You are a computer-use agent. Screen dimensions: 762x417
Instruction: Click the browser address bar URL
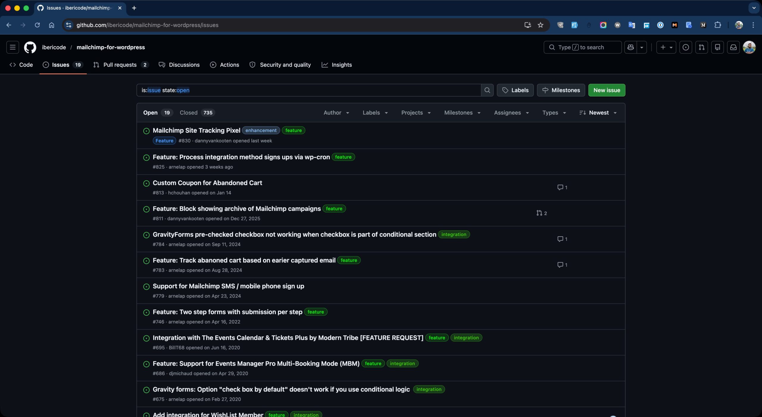(x=147, y=25)
